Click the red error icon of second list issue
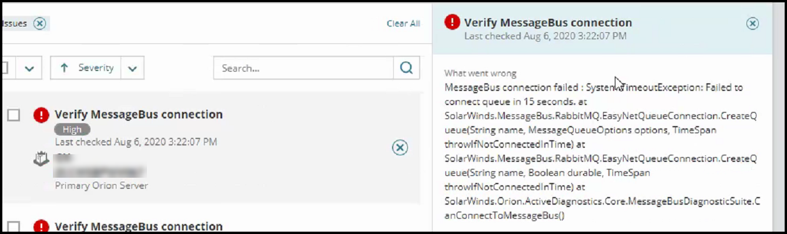 (41, 226)
